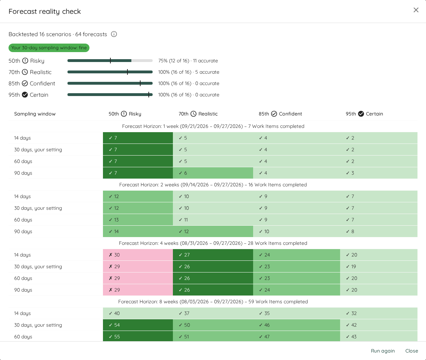Click the info icon beside 64 forecasts
Viewport: 426px width, 360px height.
coord(114,34)
